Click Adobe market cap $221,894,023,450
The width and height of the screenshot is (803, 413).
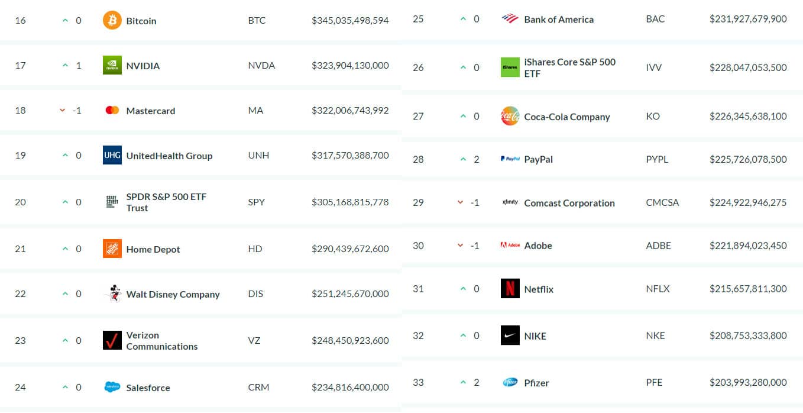[x=748, y=245]
